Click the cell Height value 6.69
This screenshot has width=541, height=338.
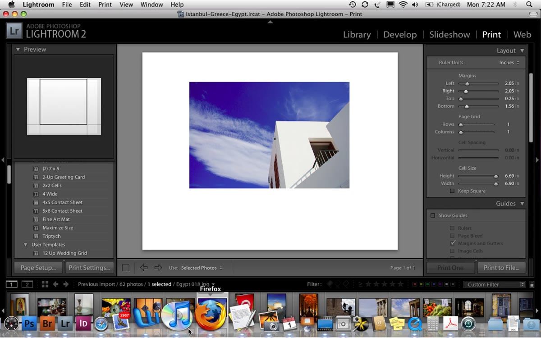click(x=510, y=176)
